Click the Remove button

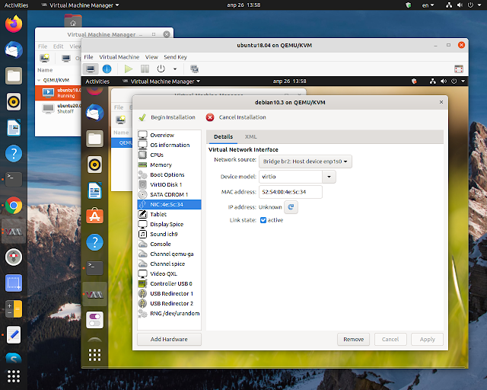(353, 339)
